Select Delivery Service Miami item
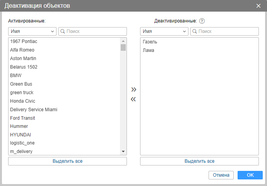This screenshot has height=186, width=267. click(34, 110)
